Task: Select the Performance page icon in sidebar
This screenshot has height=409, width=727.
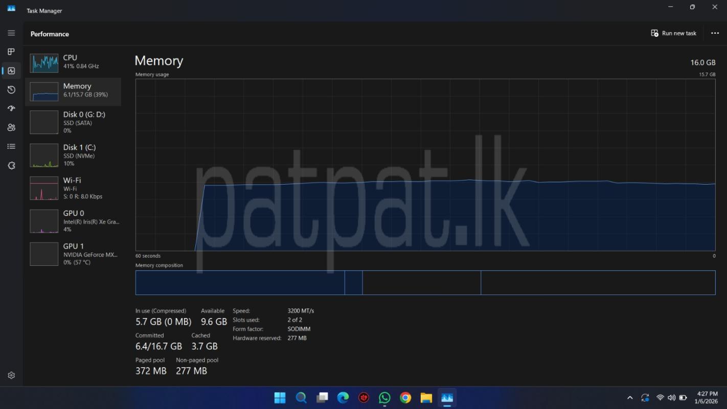Action: [11, 71]
